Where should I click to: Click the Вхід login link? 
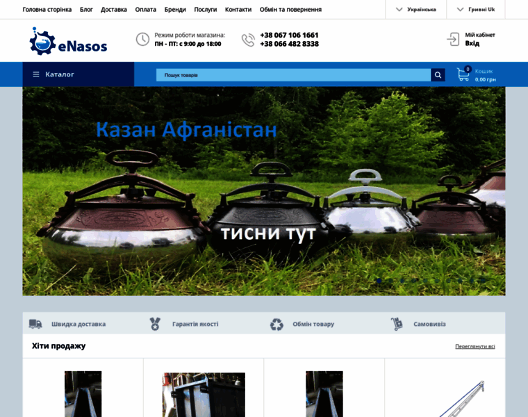472,44
